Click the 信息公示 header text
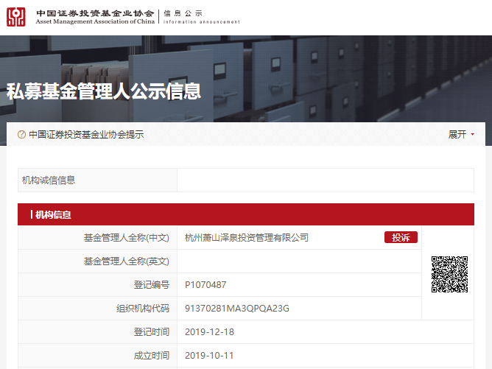This screenshot has width=492, height=369. point(183,13)
